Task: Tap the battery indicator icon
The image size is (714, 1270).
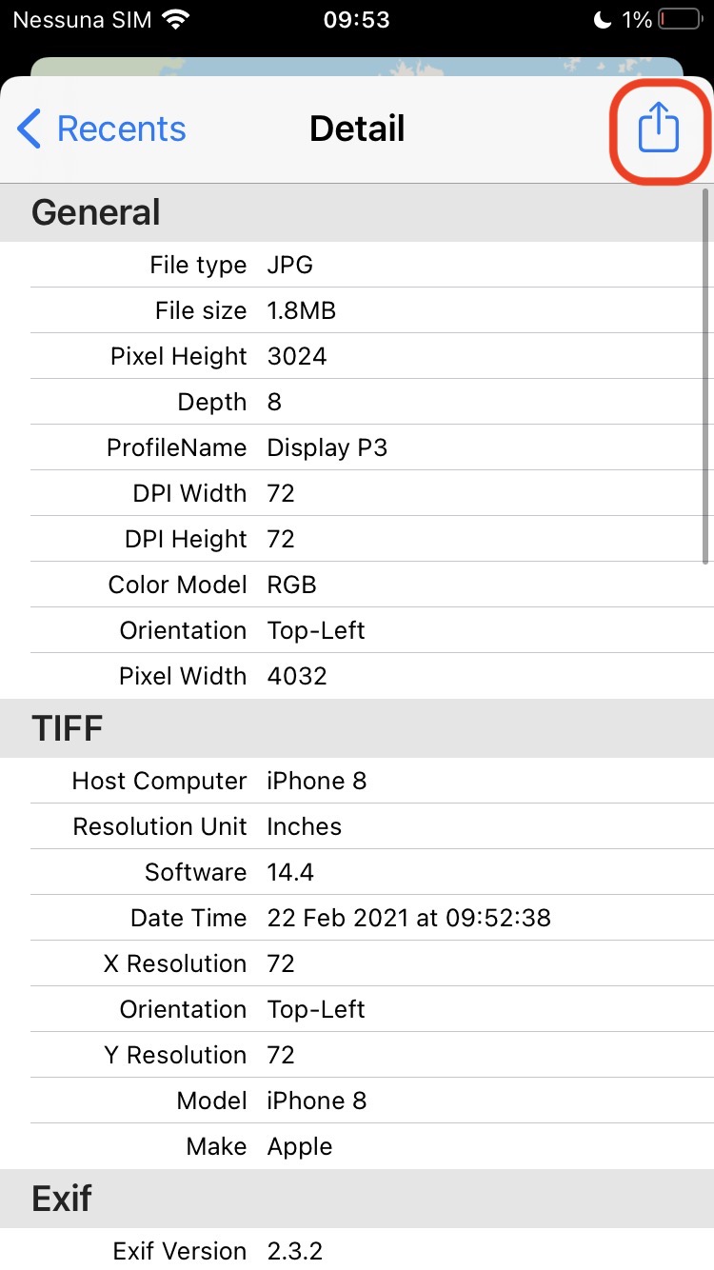Action: pyautogui.click(x=677, y=20)
